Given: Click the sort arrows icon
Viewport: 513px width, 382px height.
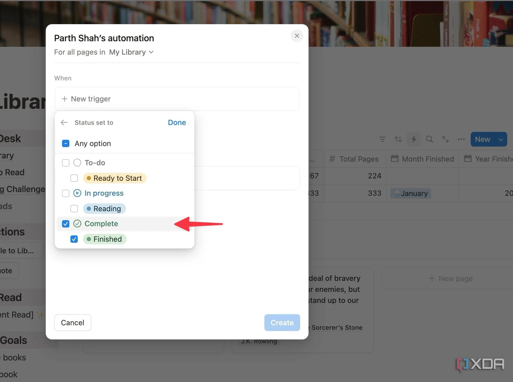Looking at the screenshot, I should pos(398,139).
